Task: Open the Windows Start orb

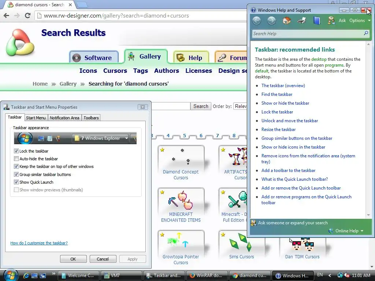Action: point(10,275)
